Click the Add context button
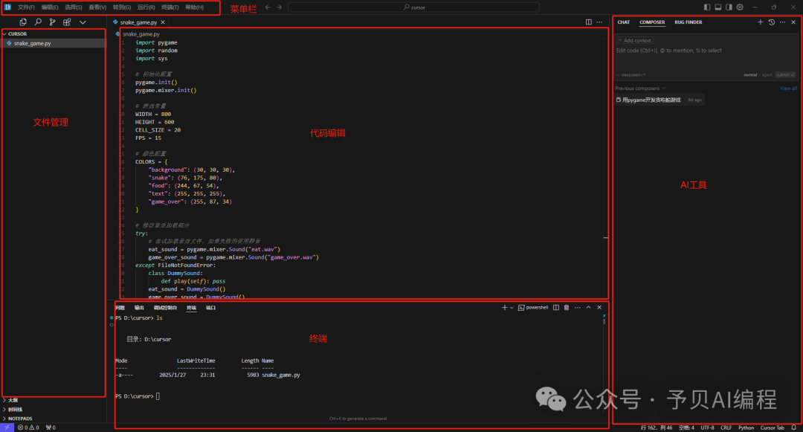Viewport: 803px width, 432px height. tap(634, 40)
